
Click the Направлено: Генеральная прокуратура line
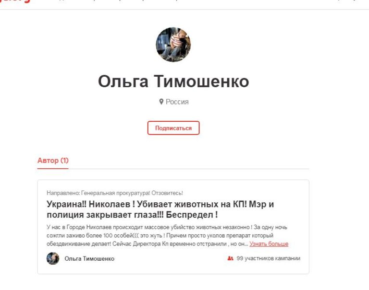click(115, 193)
